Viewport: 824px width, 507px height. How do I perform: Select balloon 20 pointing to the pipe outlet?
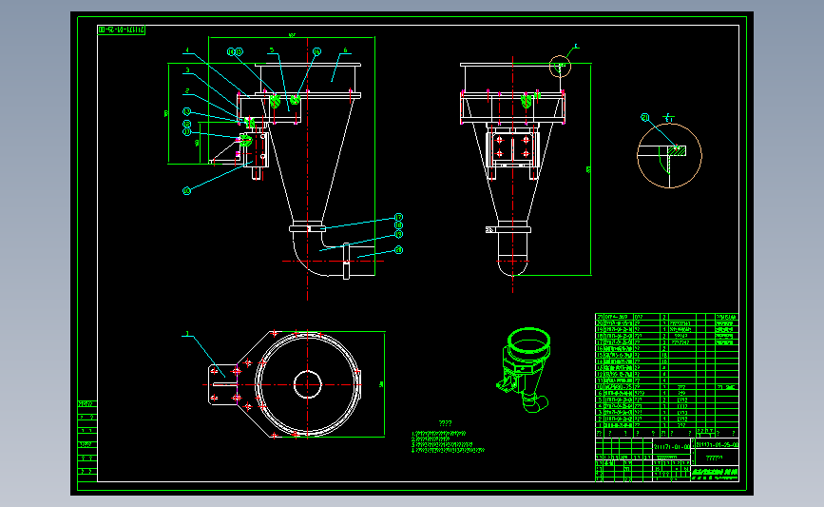tap(399, 250)
